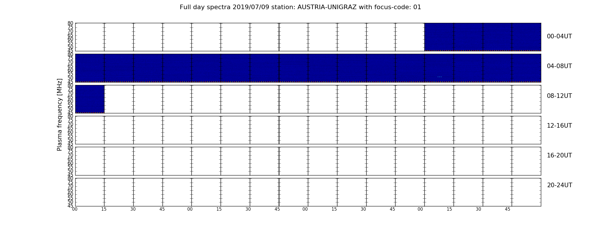Click the blue data block in the 08-12UT panel

click(x=90, y=99)
